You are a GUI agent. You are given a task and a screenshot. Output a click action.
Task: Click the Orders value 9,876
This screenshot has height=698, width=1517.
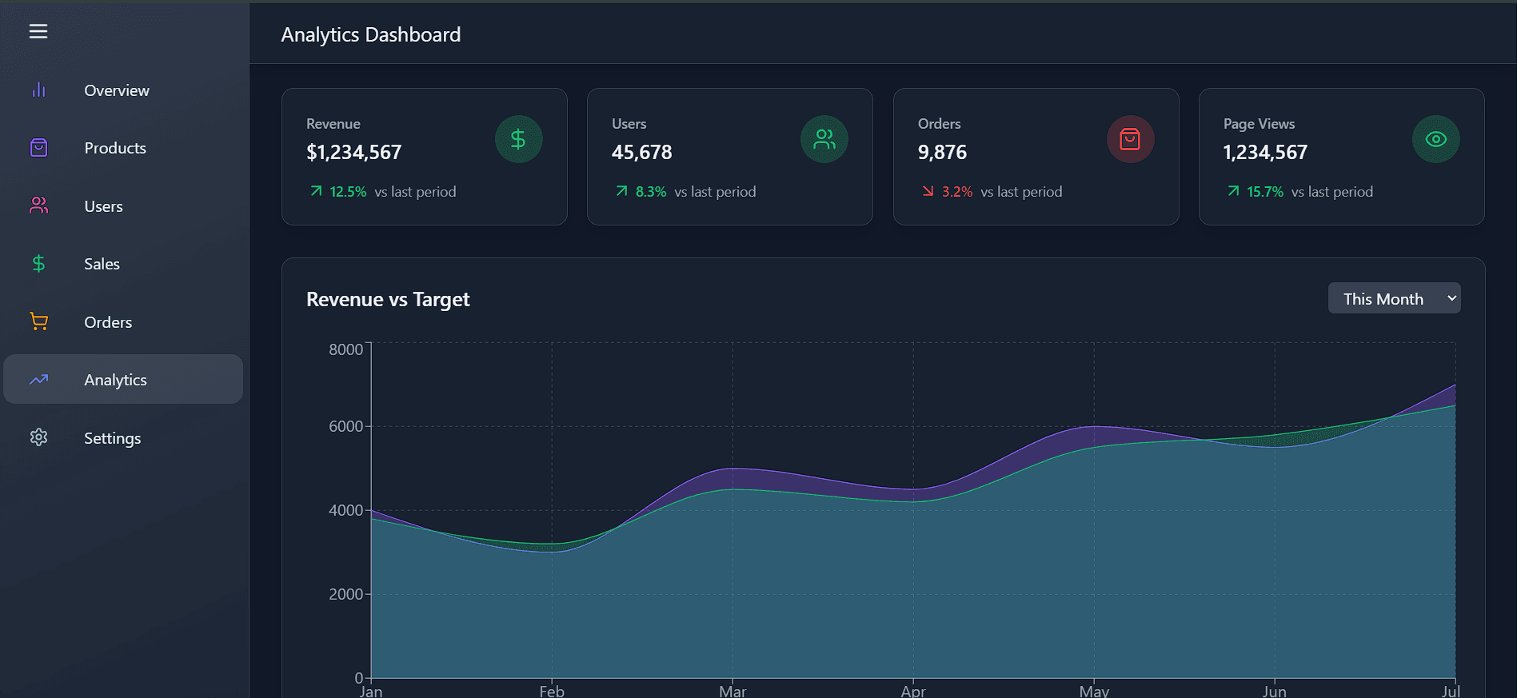[x=942, y=152]
